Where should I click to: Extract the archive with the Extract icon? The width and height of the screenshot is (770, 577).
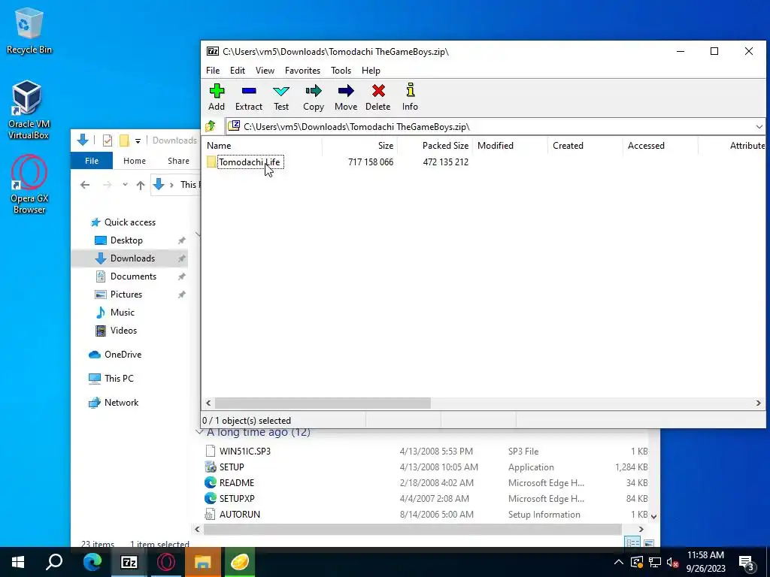click(x=248, y=97)
